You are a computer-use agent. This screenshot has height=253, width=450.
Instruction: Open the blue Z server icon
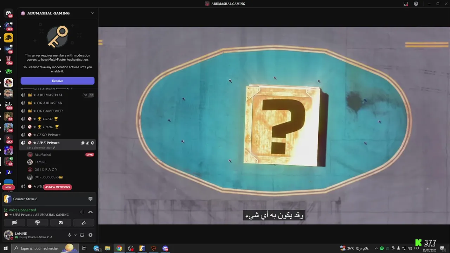point(8,173)
